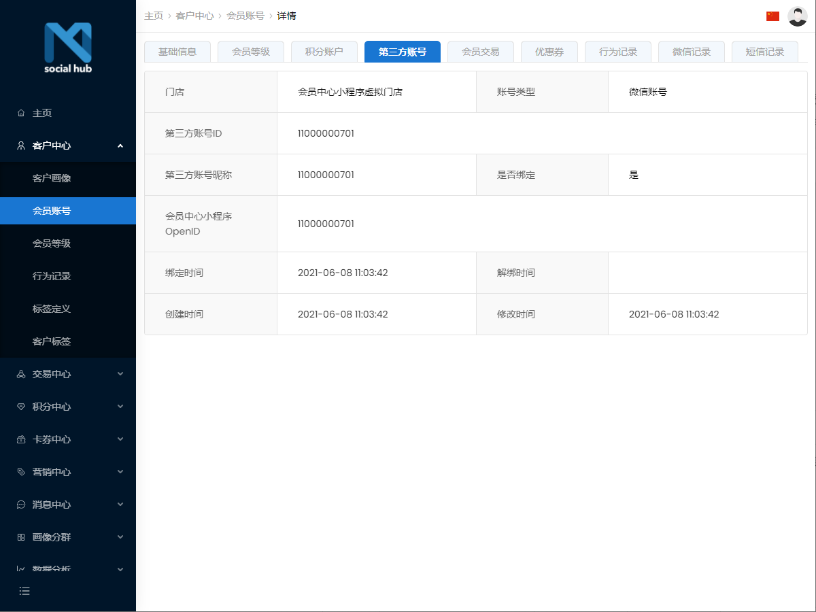Open the 优惠券 tab
Image resolution: width=816 pixels, height=612 pixels.
pos(549,52)
